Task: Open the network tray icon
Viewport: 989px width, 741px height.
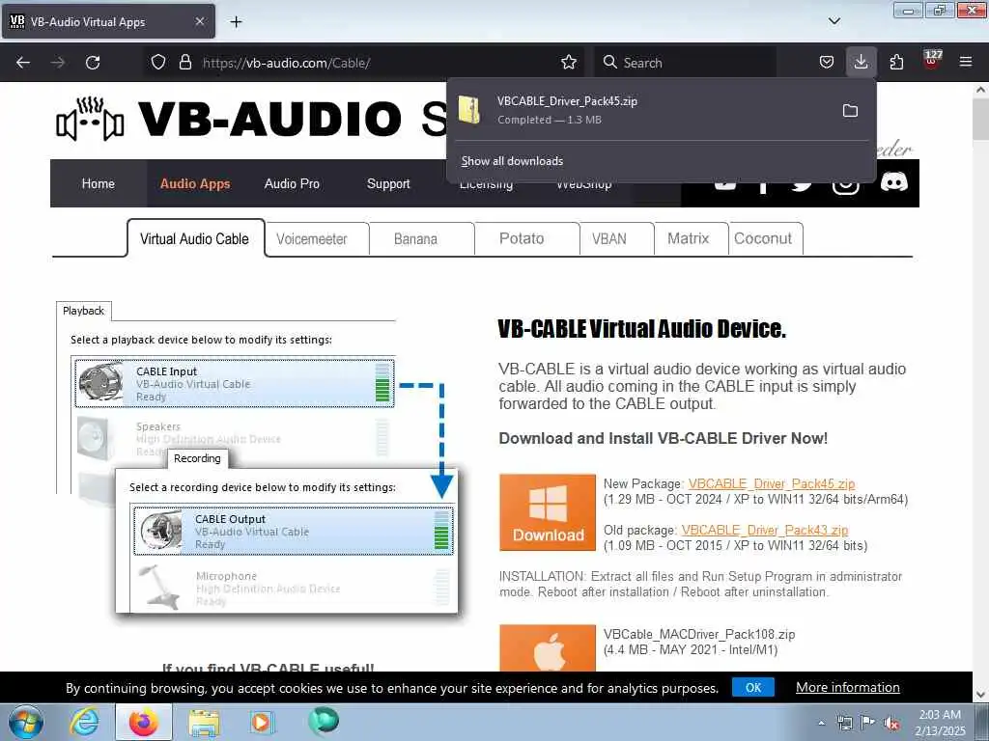Action: click(x=844, y=723)
